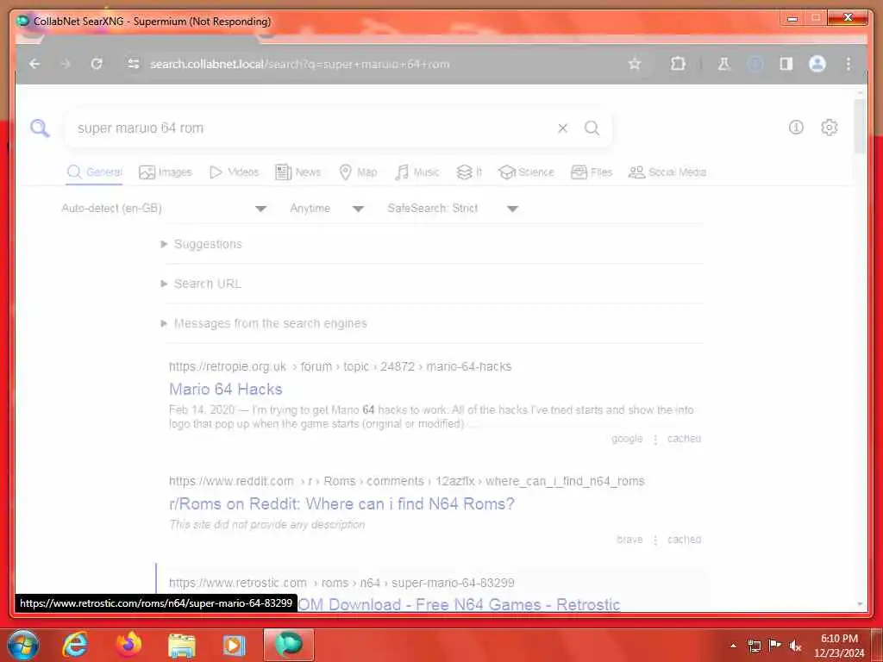Switch to the Social Media tab
This screenshot has width=883, height=662.
tap(667, 172)
